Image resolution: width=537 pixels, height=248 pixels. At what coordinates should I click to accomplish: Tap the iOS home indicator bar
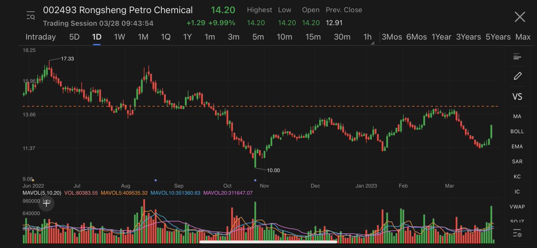pos(268,242)
